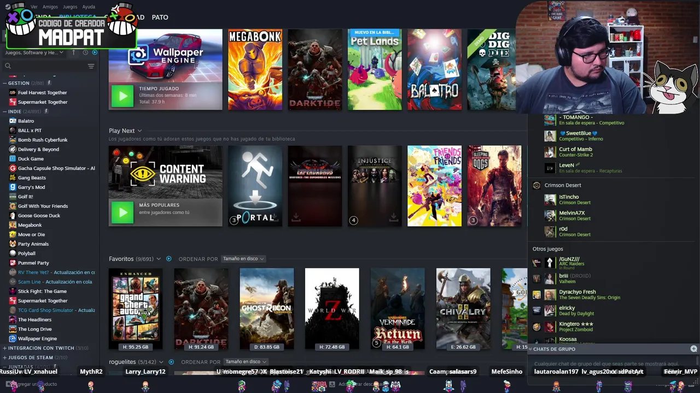Open the Megabonk recent game cover
This screenshot has height=393, width=700.
click(x=255, y=69)
